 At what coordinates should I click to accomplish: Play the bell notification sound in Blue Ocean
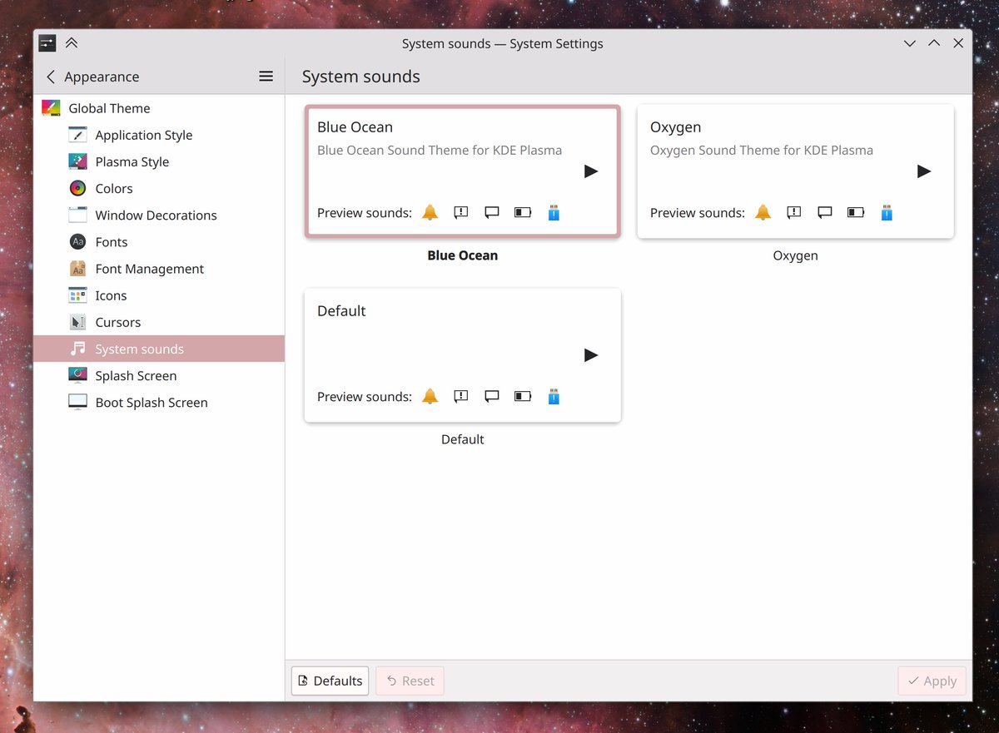coord(430,212)
